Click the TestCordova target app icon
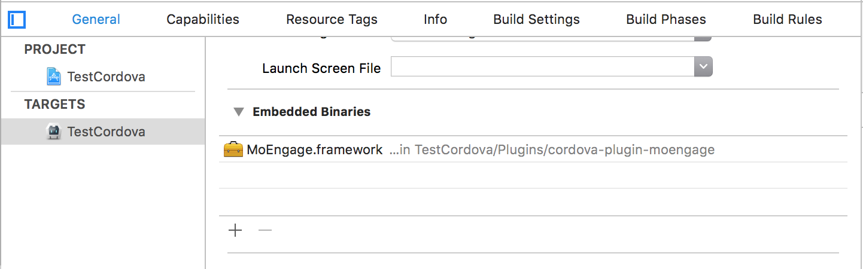 click(54, 132)
